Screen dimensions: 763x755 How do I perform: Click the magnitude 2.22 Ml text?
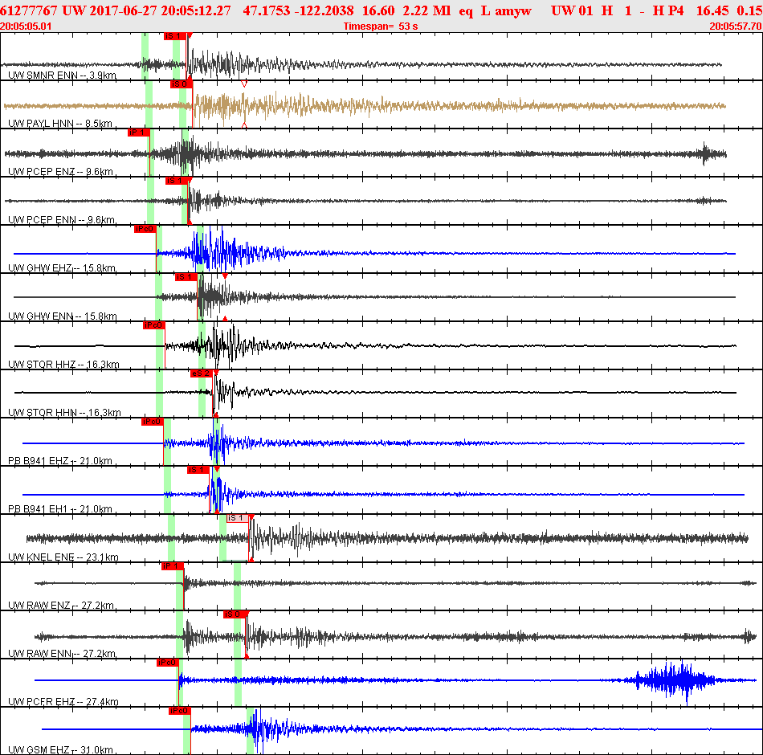(426, 10)
